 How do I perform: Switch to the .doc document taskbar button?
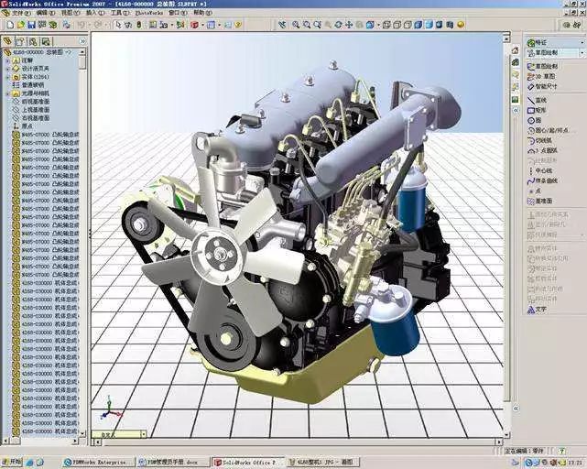click(x=172, y=463)
